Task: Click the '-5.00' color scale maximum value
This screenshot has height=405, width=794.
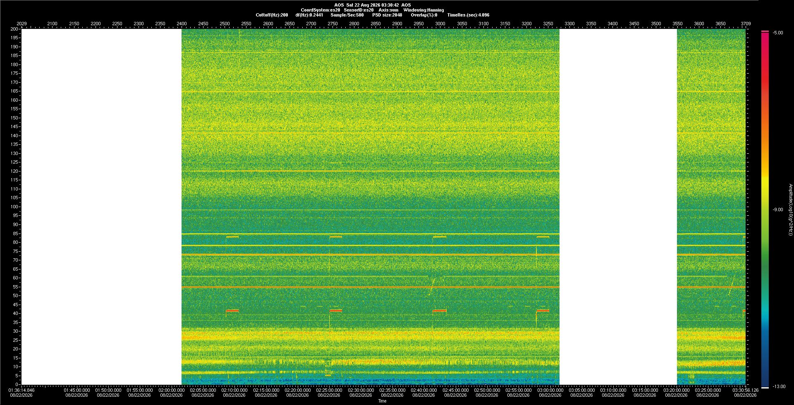Action: point(778,33)
